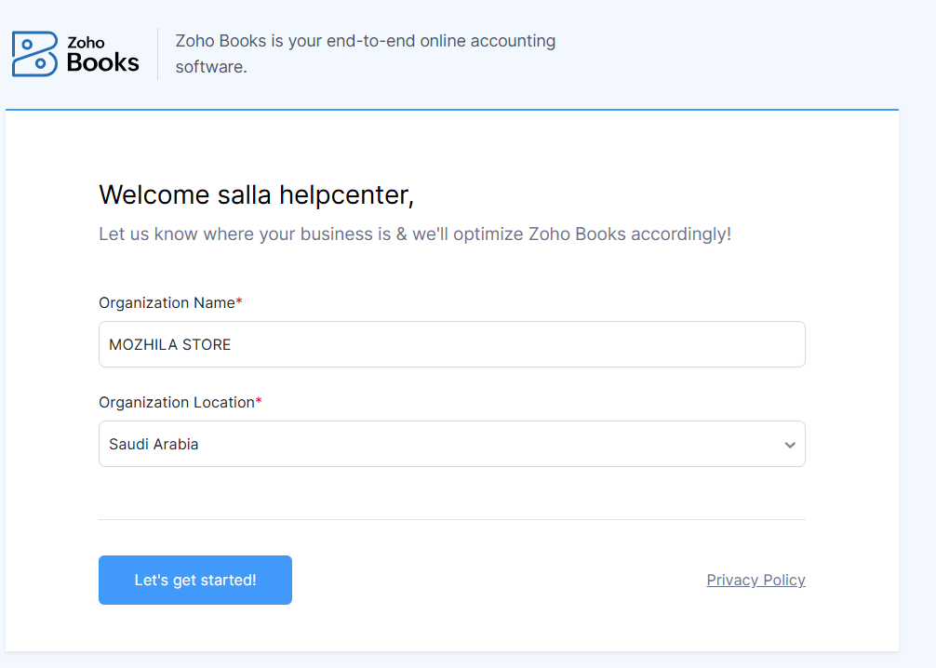936x668 pixels.
Task: Click the horizontal divider above the start button
Action: click(451, 519)
